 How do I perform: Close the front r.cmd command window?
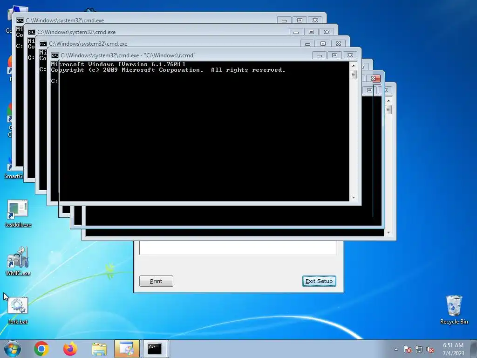tap(350, 55)
